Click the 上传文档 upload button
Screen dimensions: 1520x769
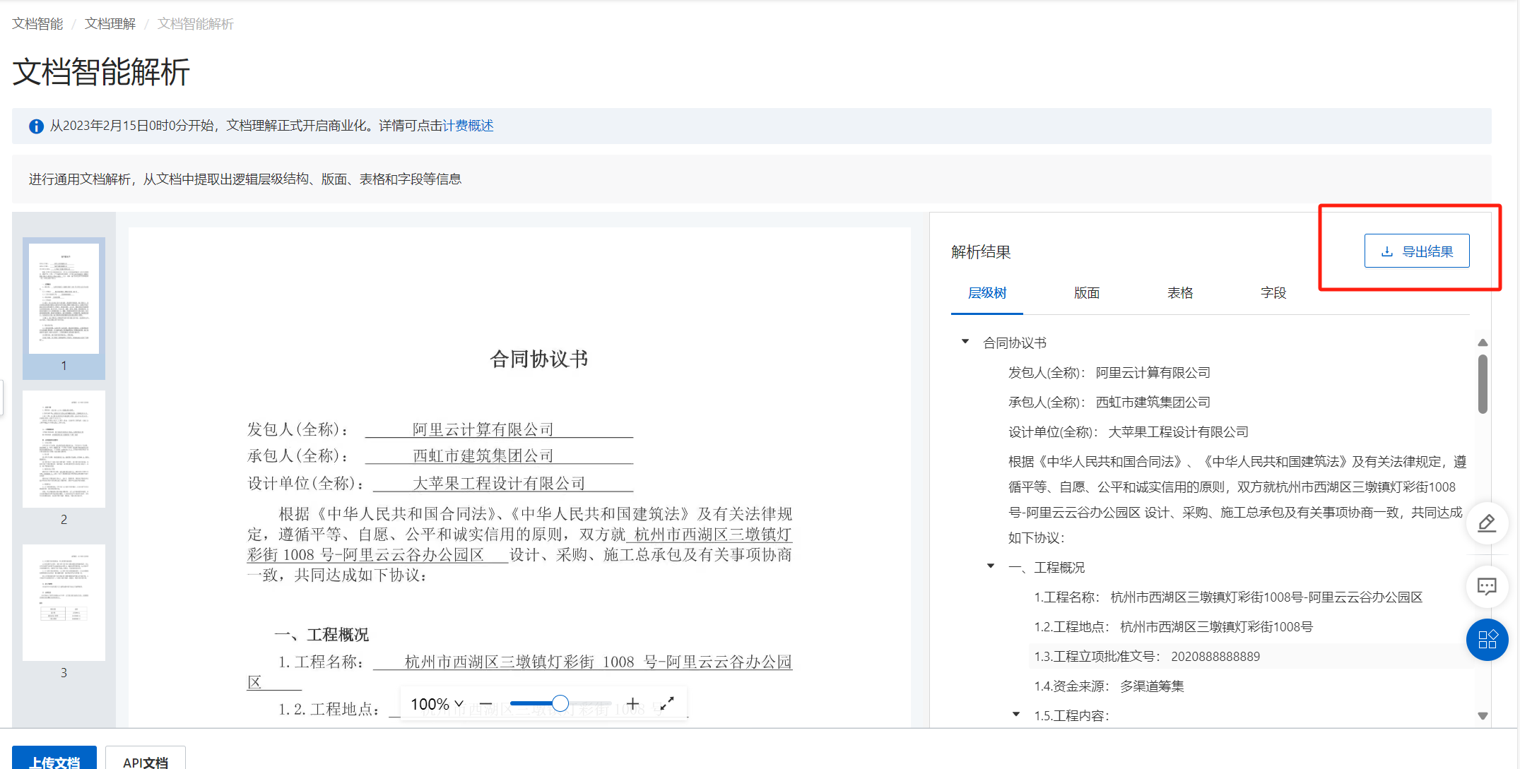54,759
